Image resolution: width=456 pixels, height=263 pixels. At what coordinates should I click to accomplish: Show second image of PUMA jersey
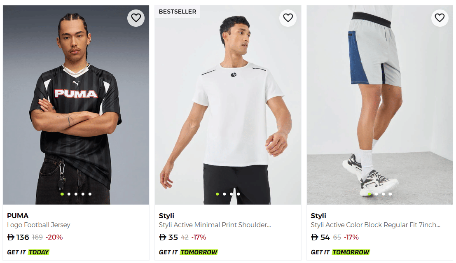point(69,194)
